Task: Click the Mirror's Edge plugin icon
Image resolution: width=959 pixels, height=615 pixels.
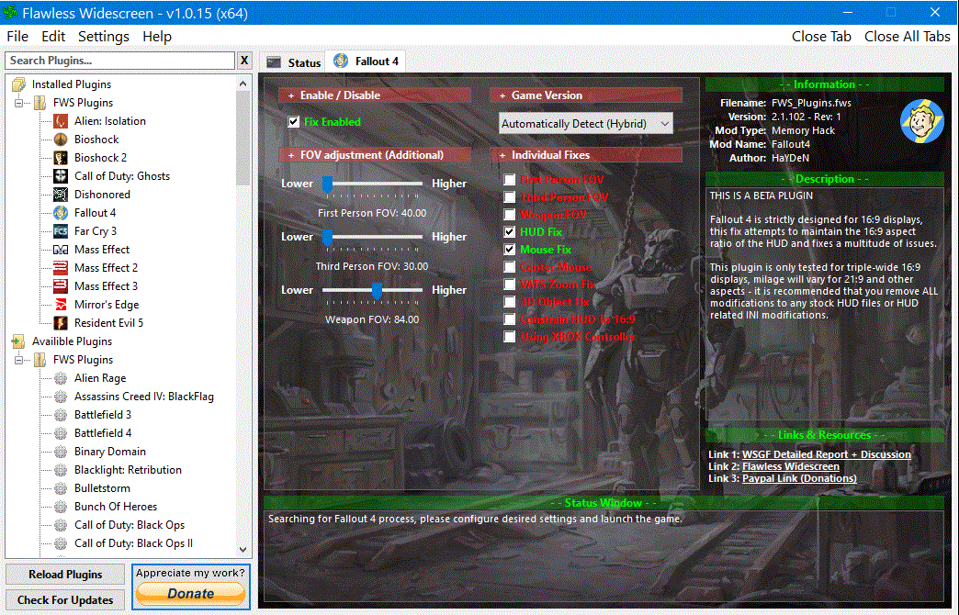Action: point(61,305)
